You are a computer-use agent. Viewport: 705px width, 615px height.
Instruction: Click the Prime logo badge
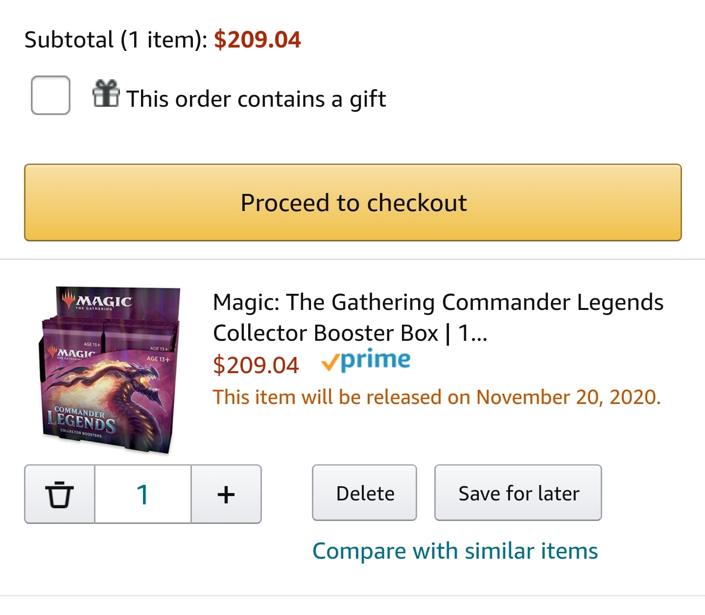pos(366,361)
